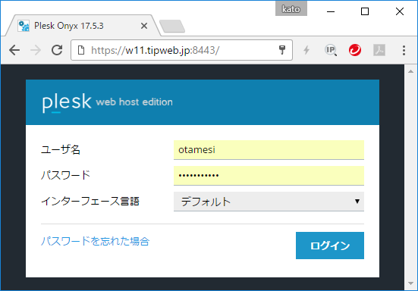Screen dimensions: 418x291
Task: Click the plesk logo in header
Action: (67, 102)
